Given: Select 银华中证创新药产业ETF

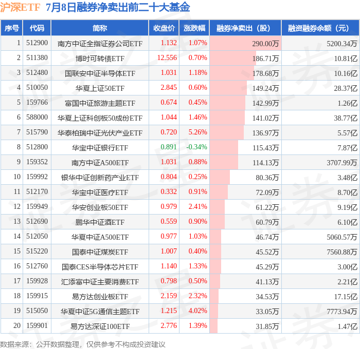Looking at the screenshot, I should click(x=100, y=178).
